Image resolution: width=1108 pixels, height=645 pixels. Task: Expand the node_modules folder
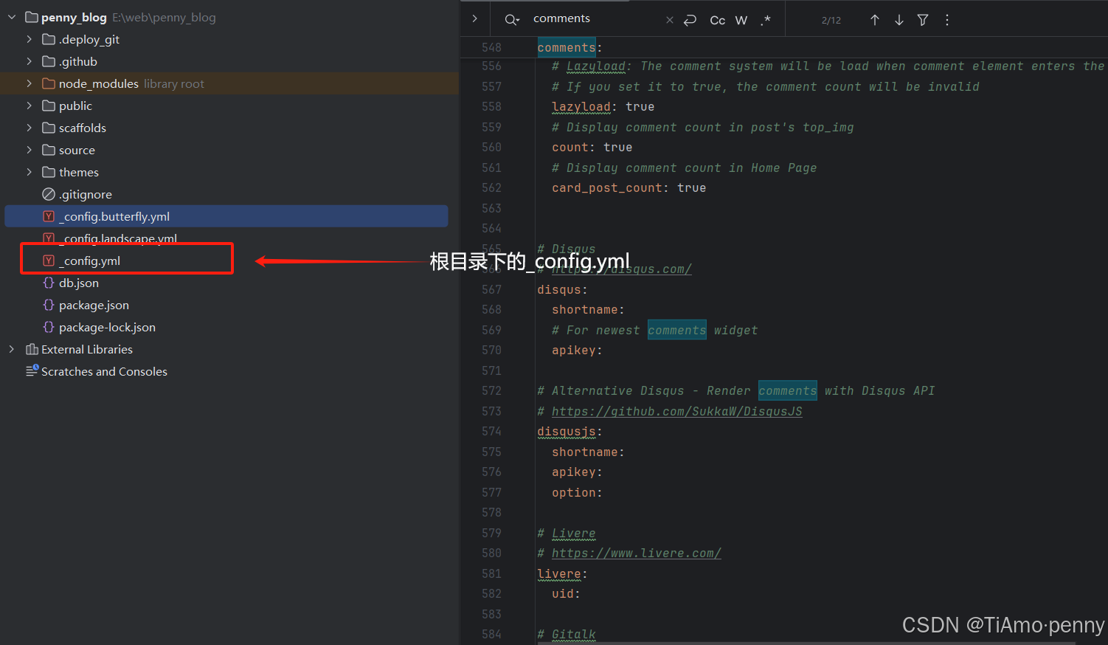pos(30,83)
